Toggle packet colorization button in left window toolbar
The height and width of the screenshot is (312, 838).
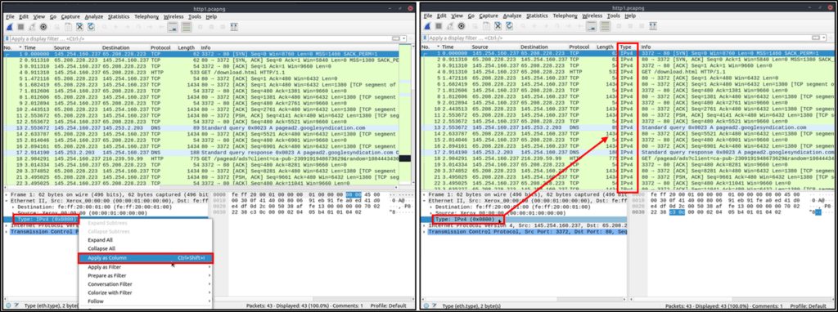point(187,27)
